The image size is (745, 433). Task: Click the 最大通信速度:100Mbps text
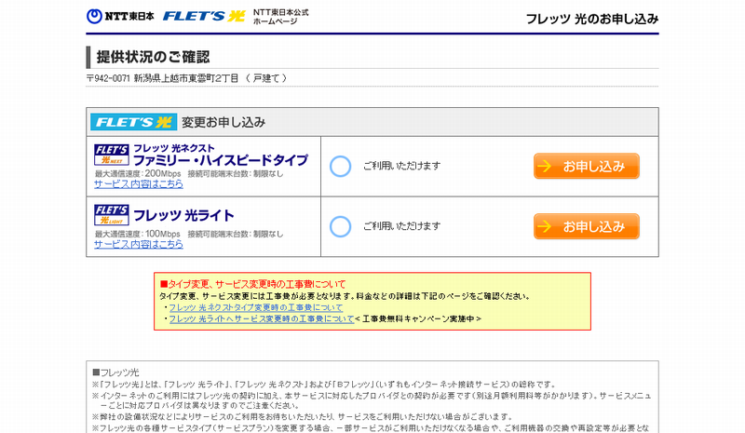coord(137,235)
